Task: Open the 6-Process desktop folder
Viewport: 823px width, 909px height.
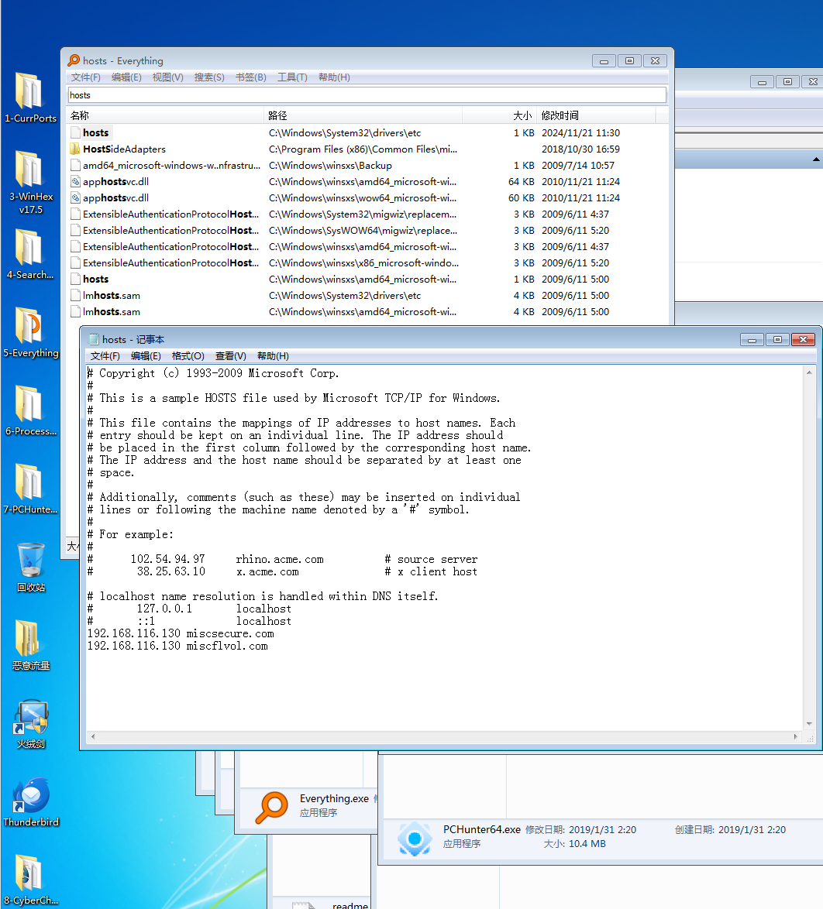Action: pos(30,410)
